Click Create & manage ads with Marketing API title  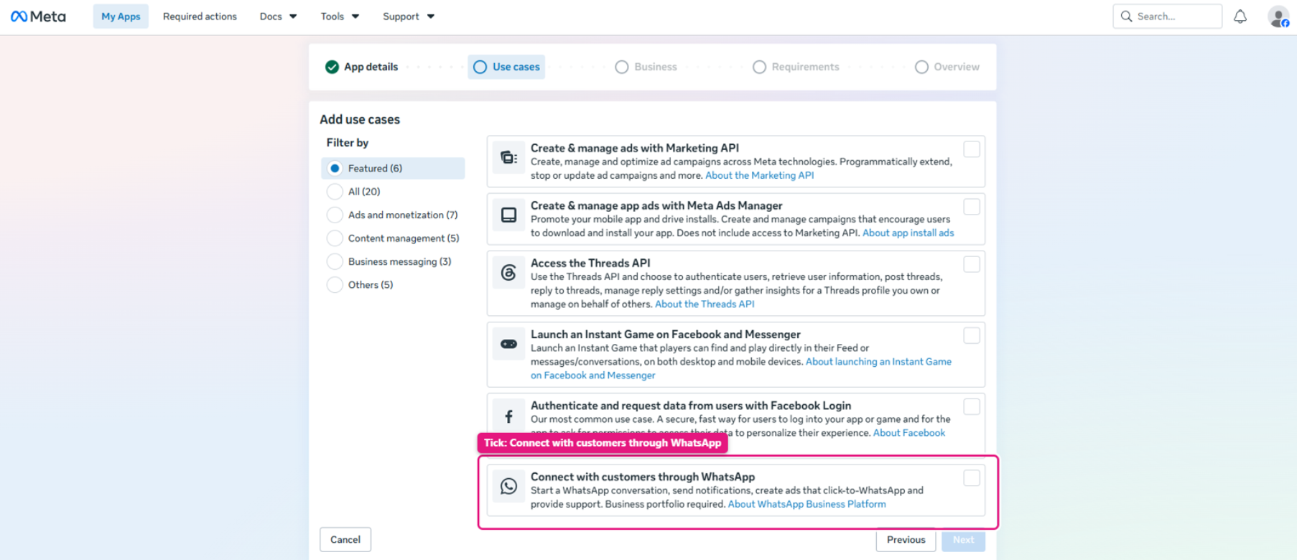(x=635, y=148)
